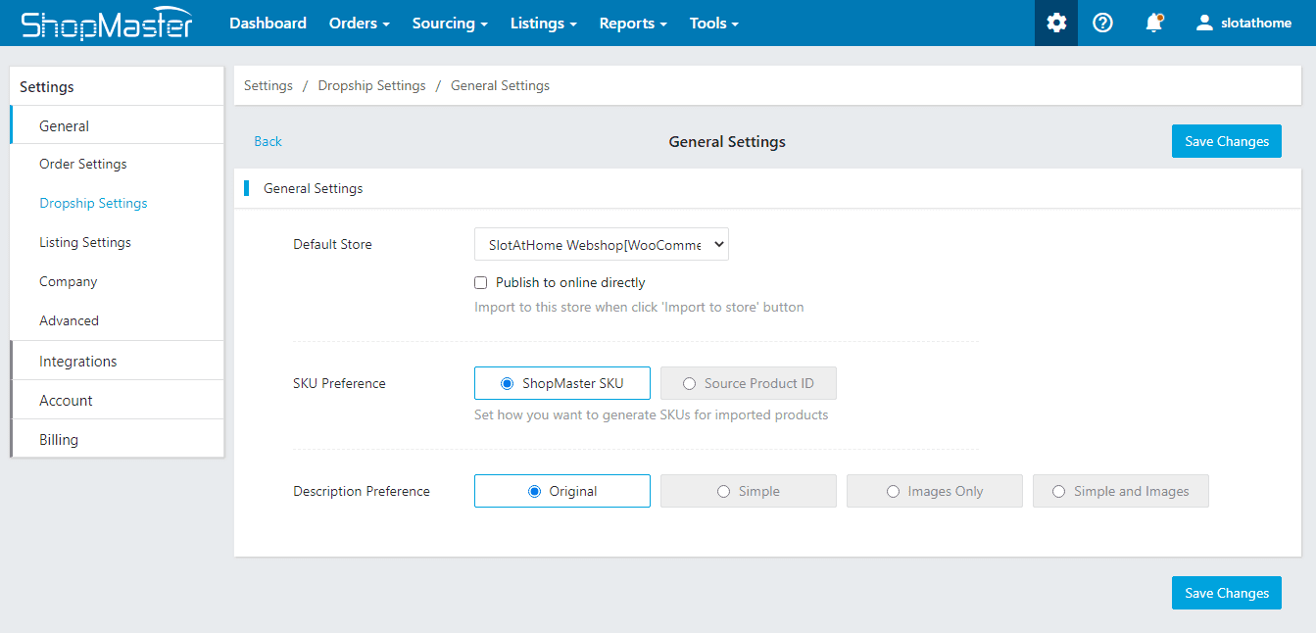This screenshot has width=1316, height=633.
Task: Open the help question mark icon
Action: click(1102, 23)
